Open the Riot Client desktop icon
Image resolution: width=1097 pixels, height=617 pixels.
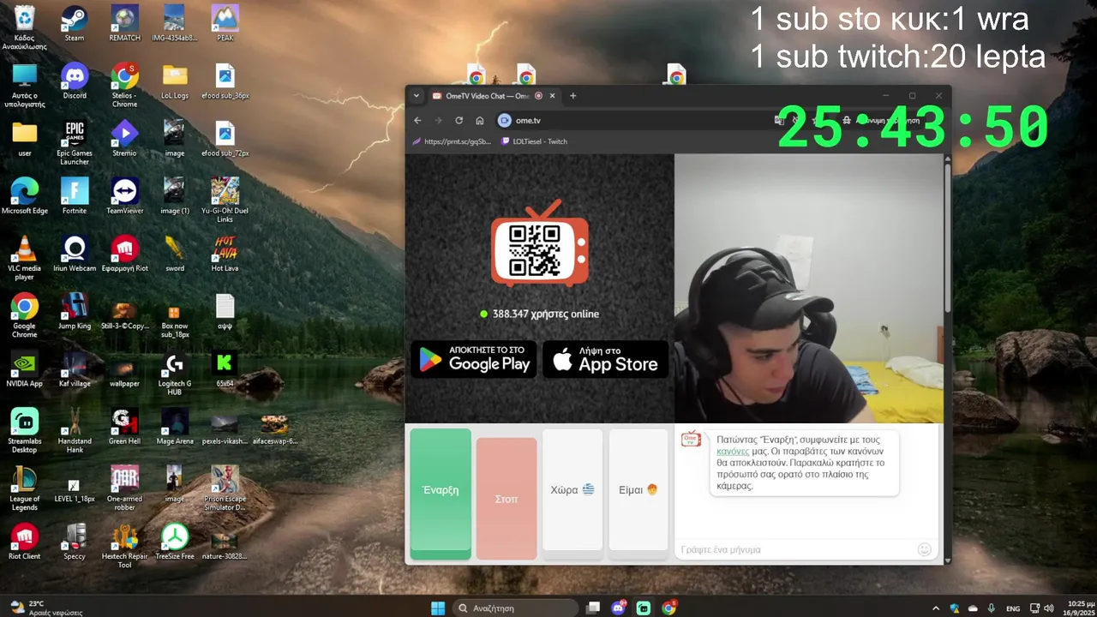coord(24,542)
